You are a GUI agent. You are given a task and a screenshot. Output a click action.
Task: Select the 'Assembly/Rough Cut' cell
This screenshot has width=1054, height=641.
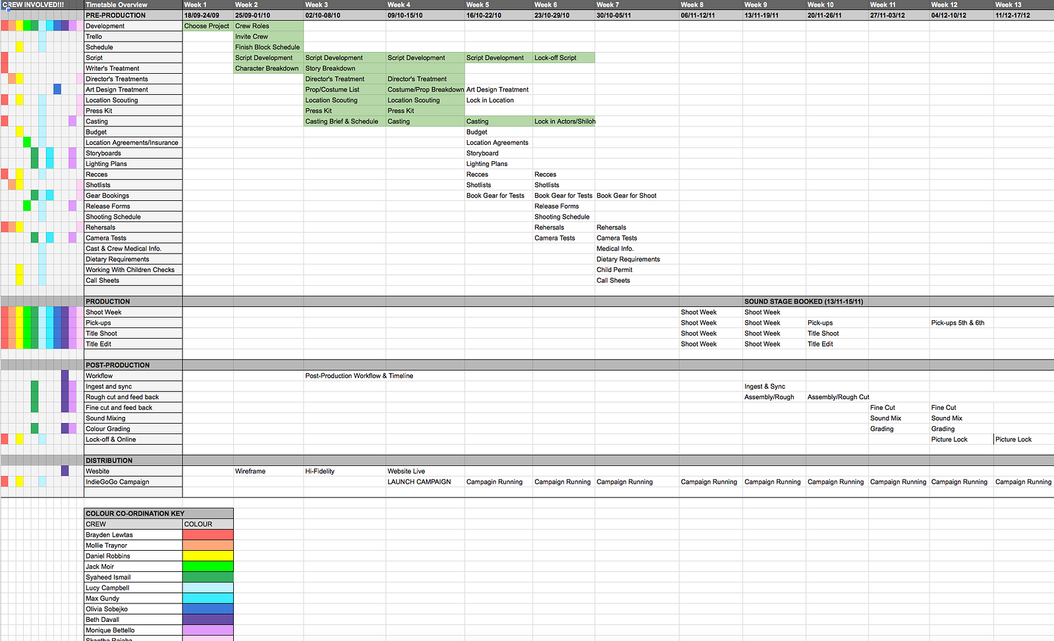coord(838,397)
